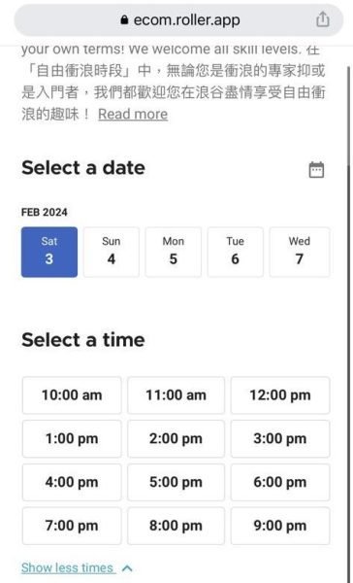The height and width of the screenshot is (583, 353).
Task: Pick Tue 6 date
Action: (236, 252)
